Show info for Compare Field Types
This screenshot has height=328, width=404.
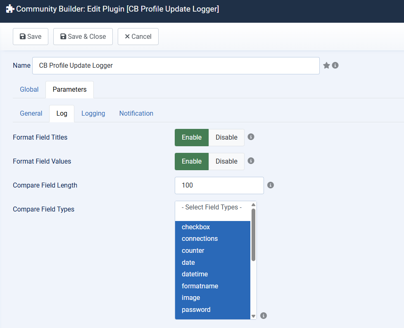263,316
